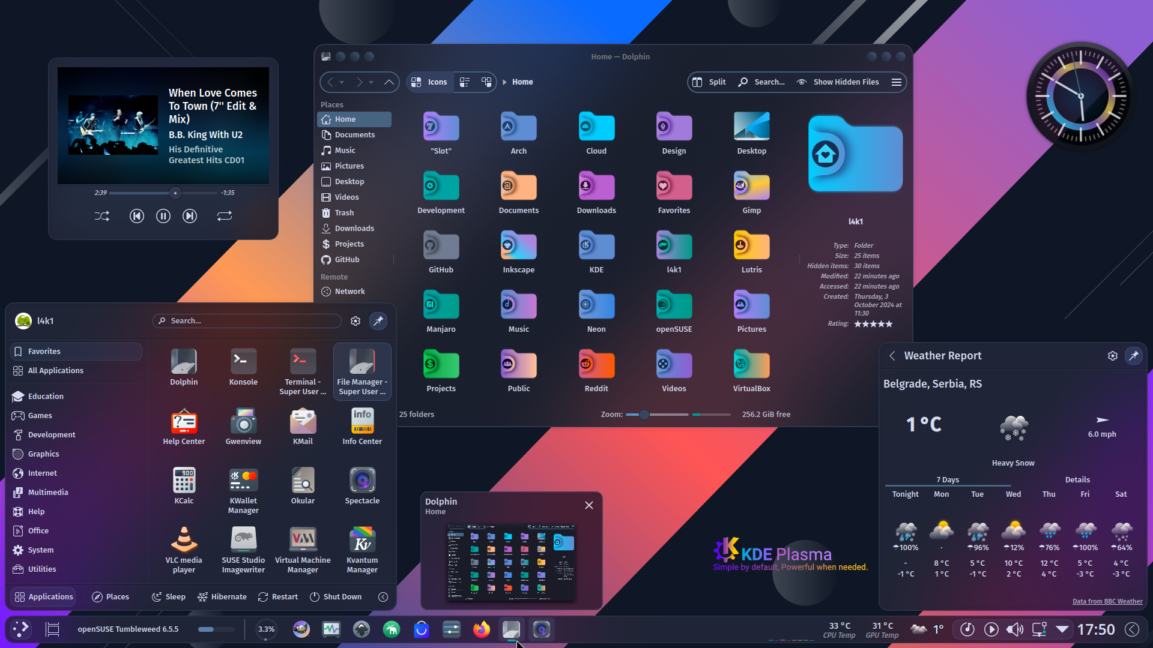The width and height of the screenshot is (1153, 648).
Task: Open VLC media player launcher
Action: 184,550
